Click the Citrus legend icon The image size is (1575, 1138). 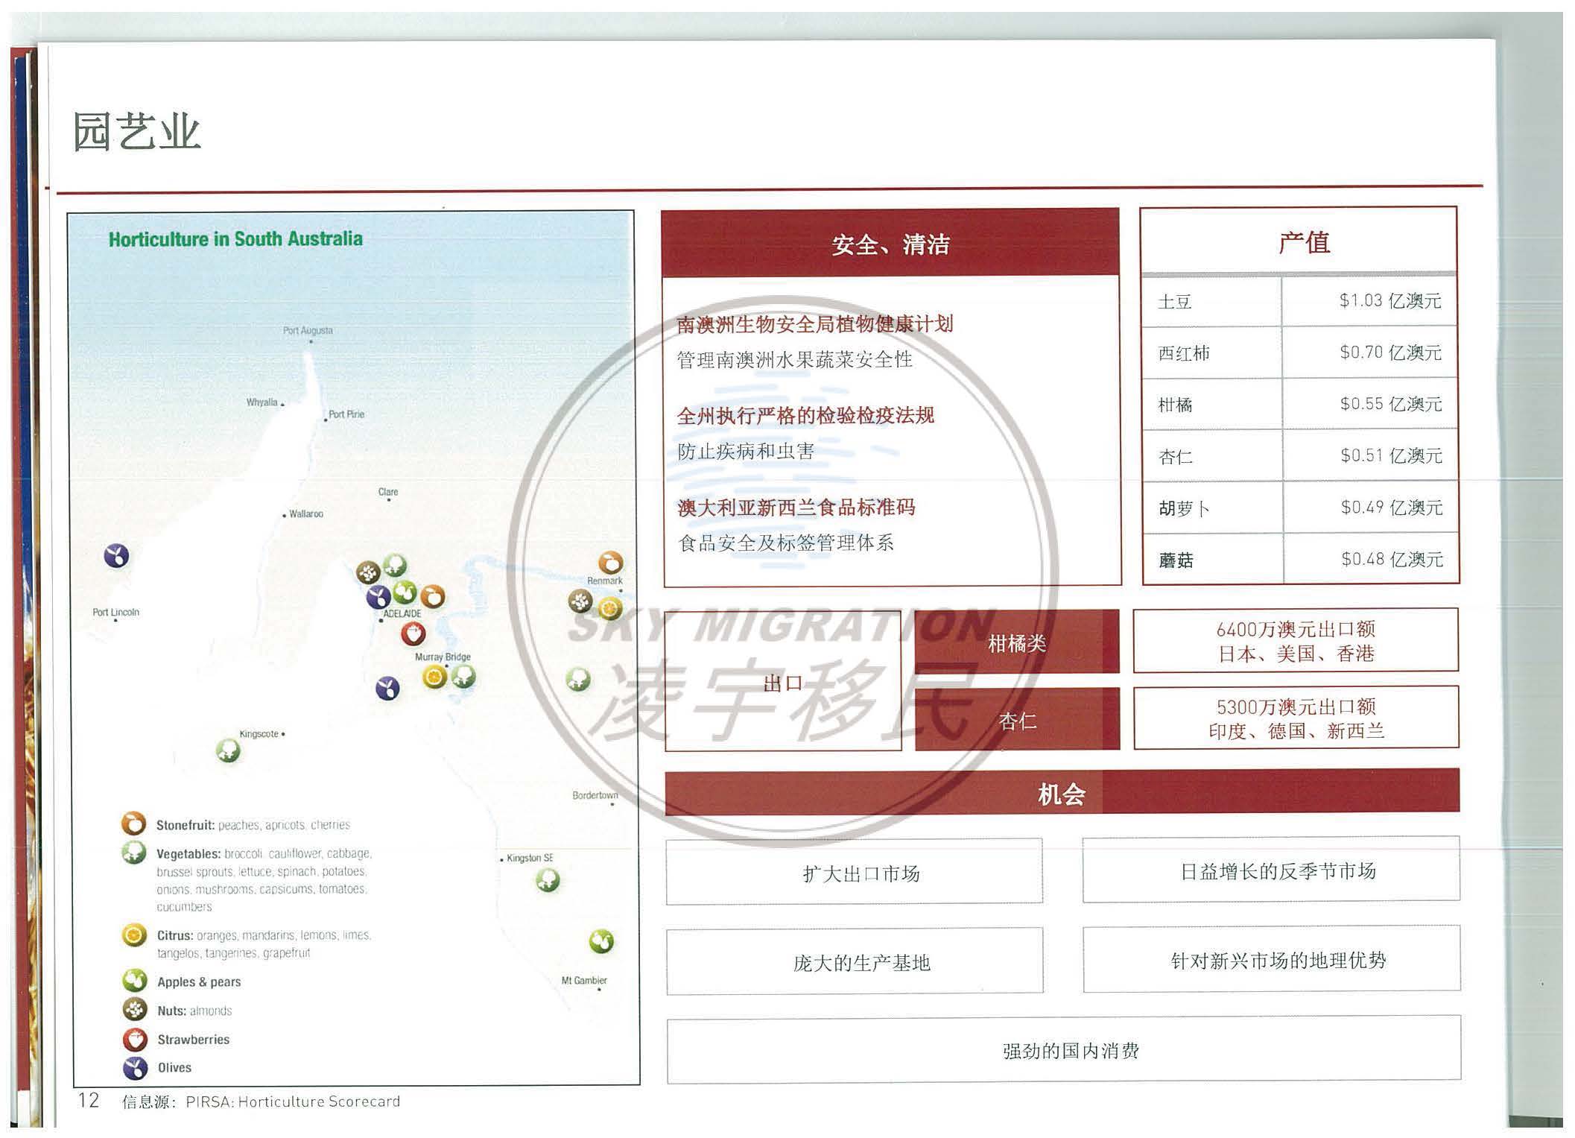[134, 935]
